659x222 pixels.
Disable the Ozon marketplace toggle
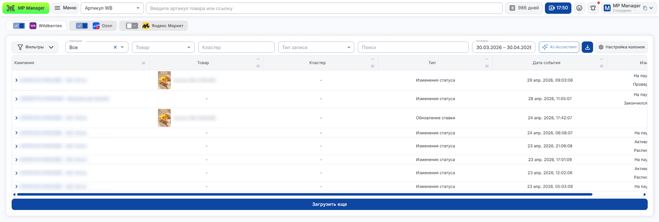pos(82,26)
